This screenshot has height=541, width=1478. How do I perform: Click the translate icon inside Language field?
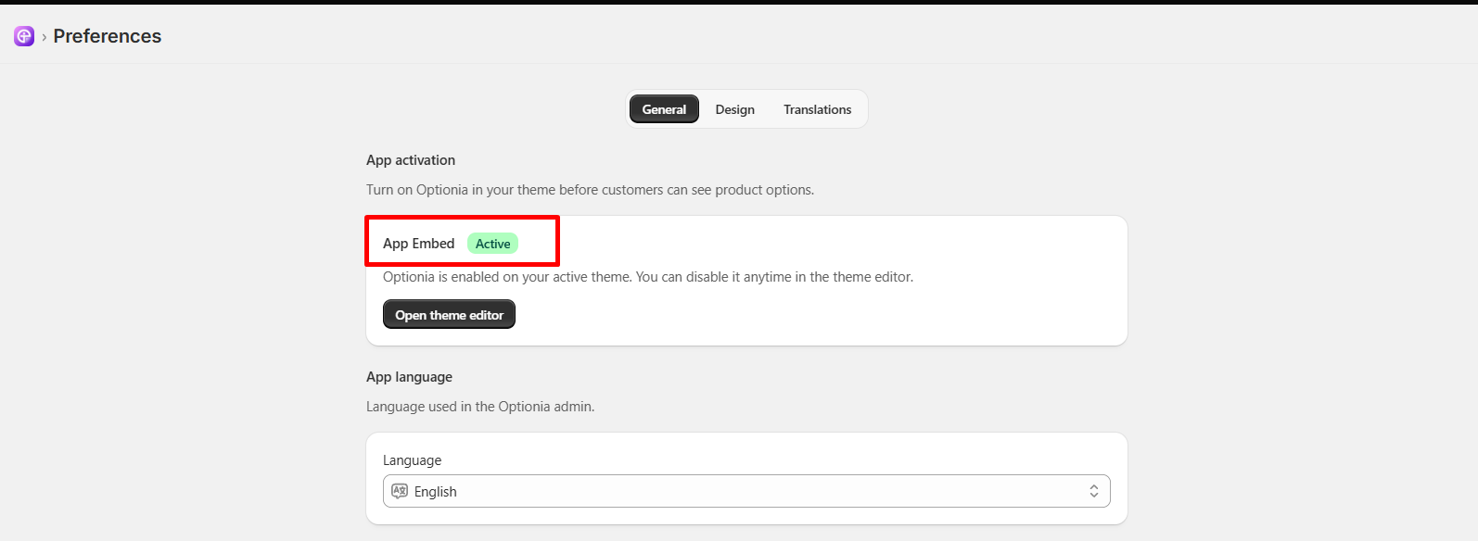coord(400,491)
